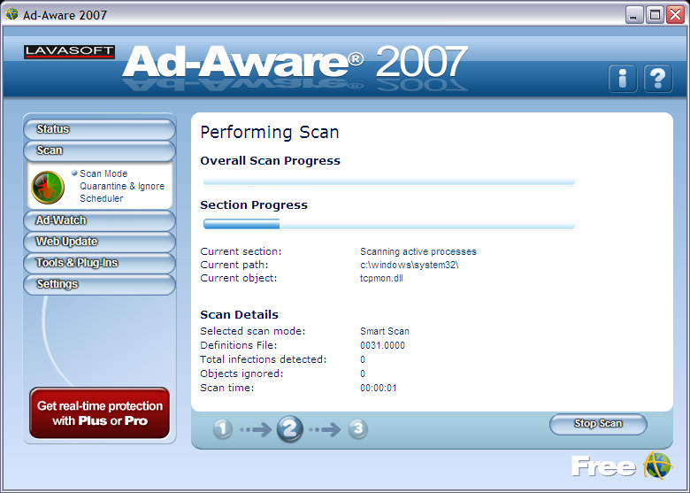Viewport: 690px width, 493px height.
Task: Open Quarantine & Ignore submenu item
Action: click(x=122, y=186)
